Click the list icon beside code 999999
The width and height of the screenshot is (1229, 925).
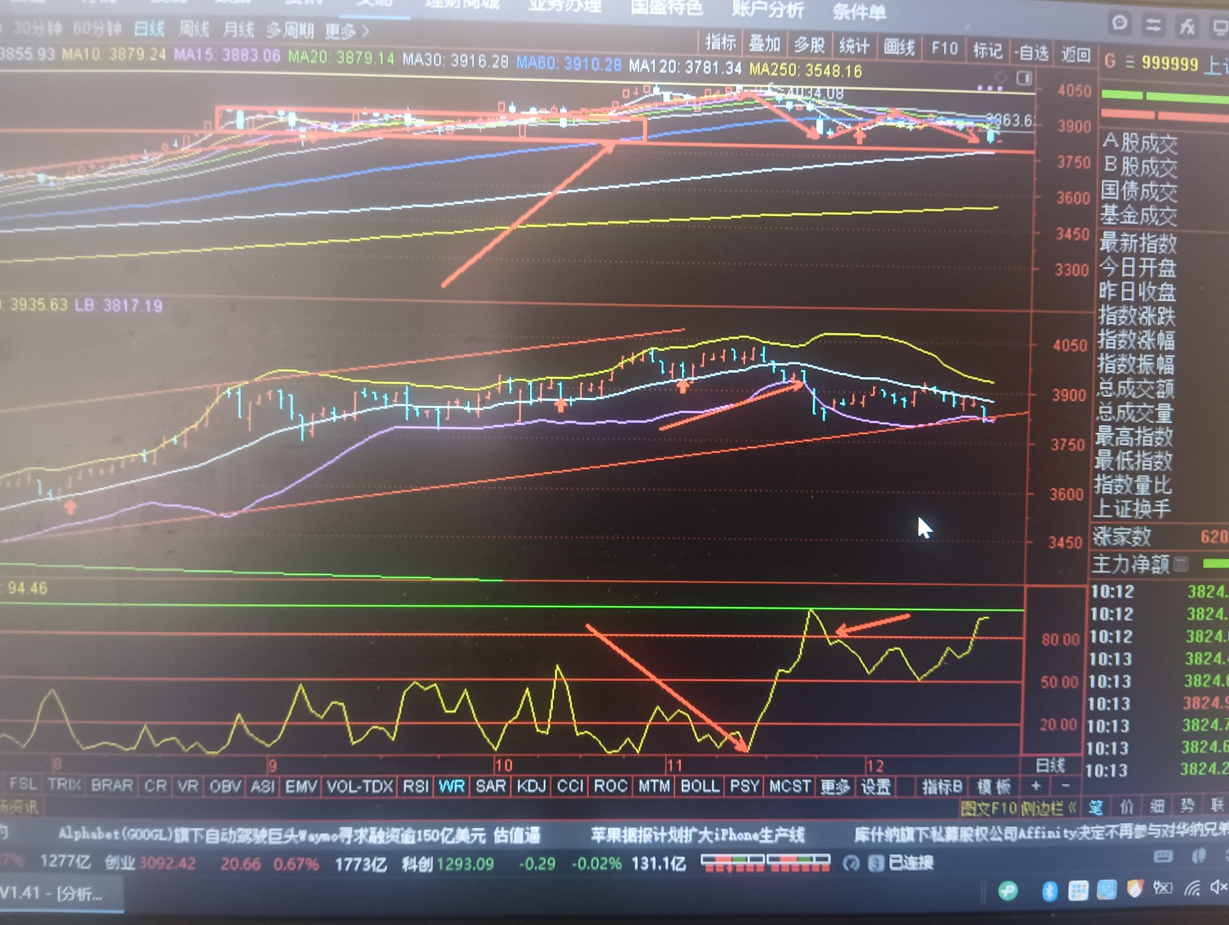pyautogui.click(x=1130, y=62)
